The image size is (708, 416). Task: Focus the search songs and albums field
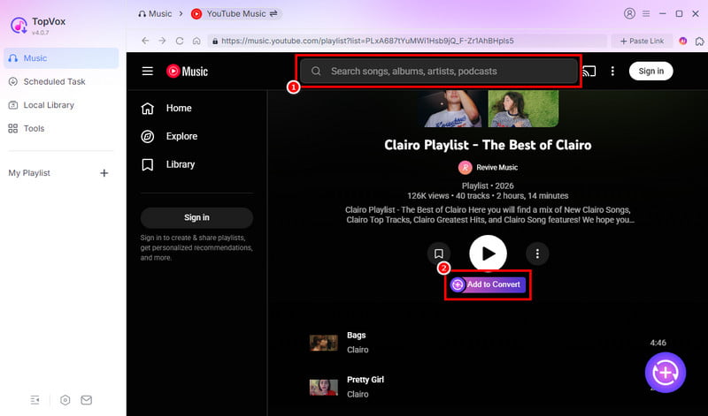pos(439,72)
